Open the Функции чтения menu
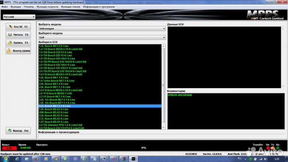The height and width of the screenshot is (162, 288). tap(70, 7)
